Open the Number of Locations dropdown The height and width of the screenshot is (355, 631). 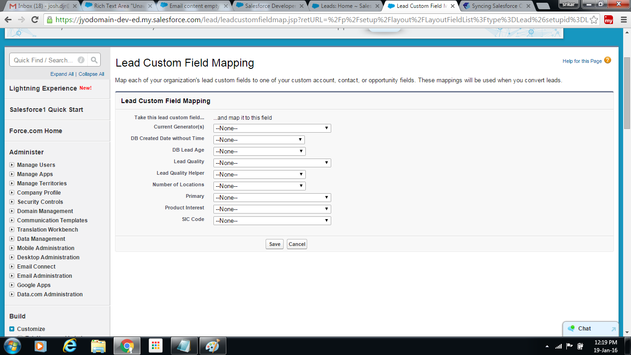point(259,186)
